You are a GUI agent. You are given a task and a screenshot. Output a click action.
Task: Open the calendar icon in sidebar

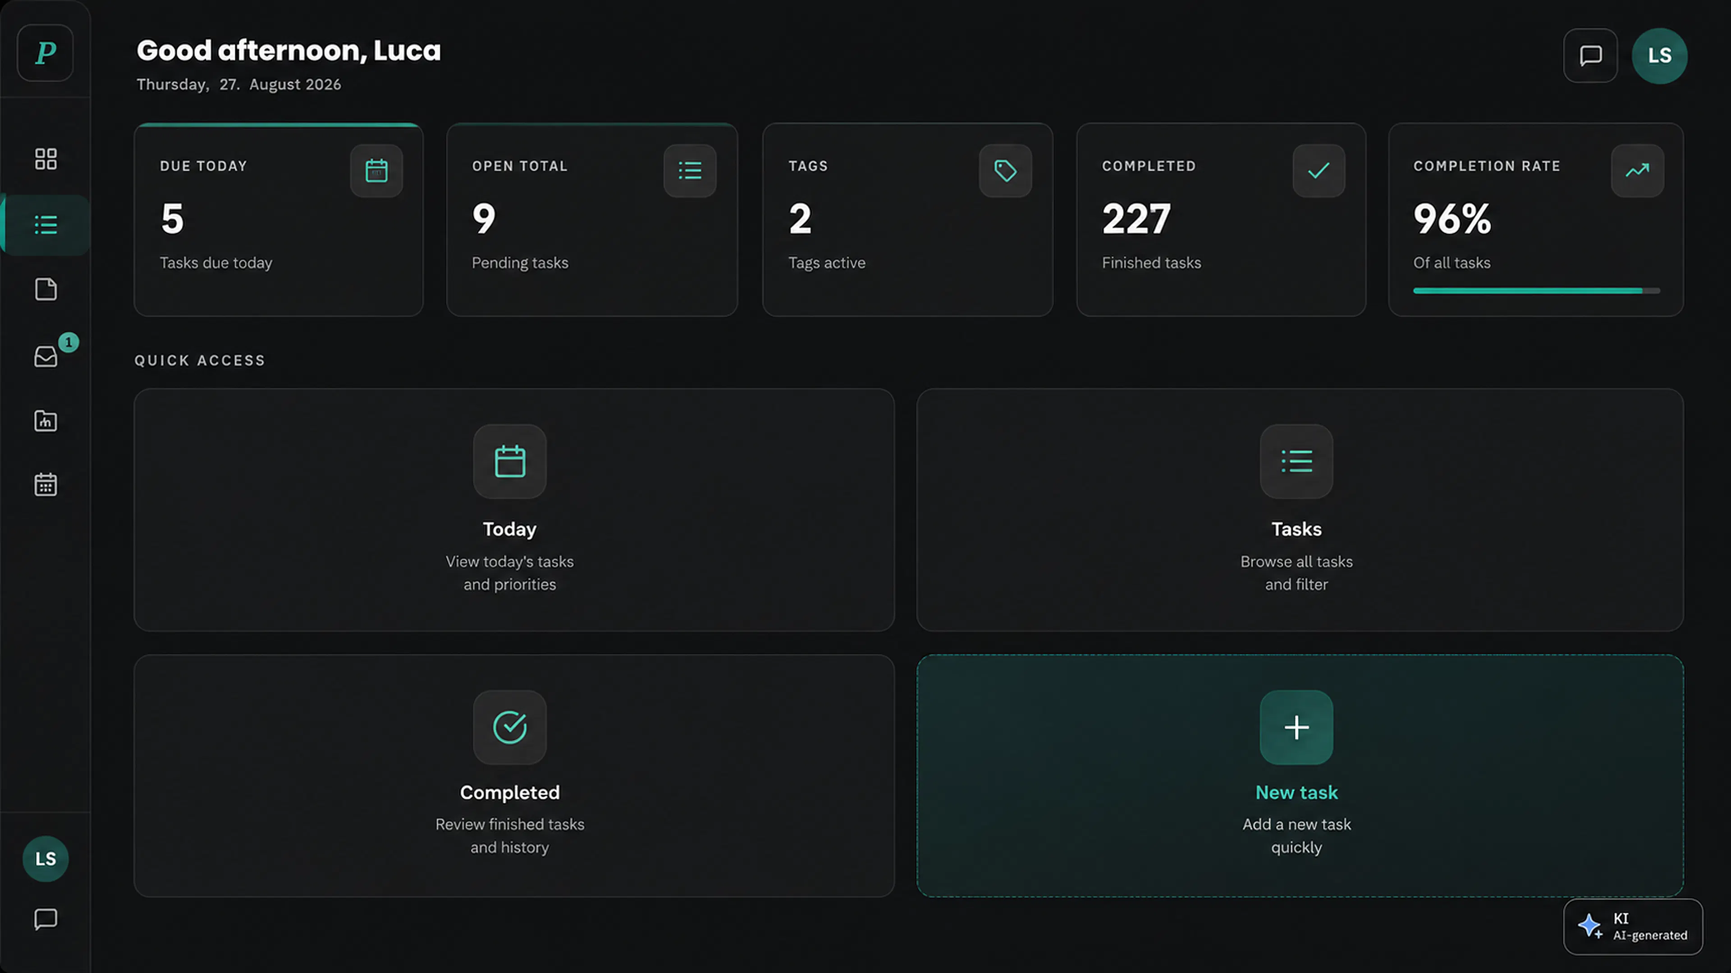click(x=46, y=484)
